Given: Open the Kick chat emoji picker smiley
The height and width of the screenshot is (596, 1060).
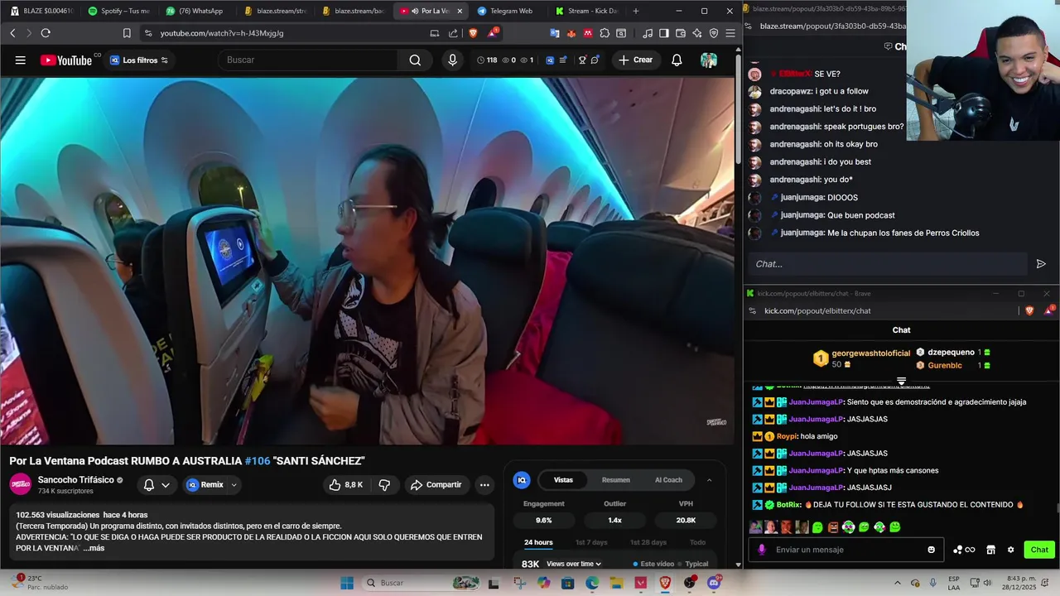Looking at the screenshot, I should pos(931,550).
